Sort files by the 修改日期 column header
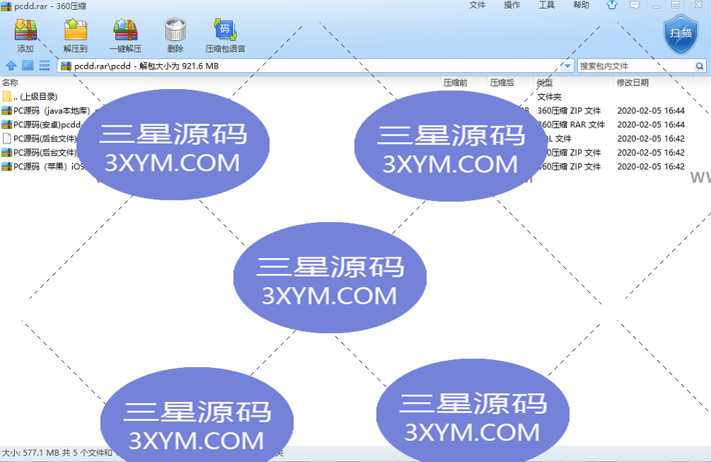Screen dimensions: 711x462 tap(632, 83)
